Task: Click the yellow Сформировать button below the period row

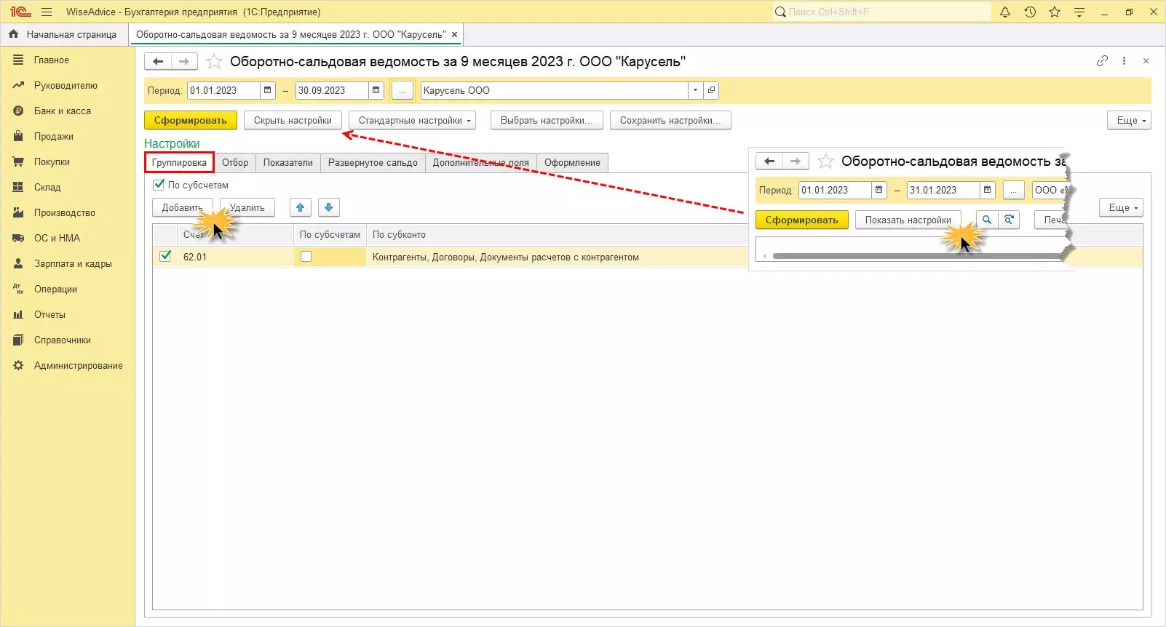Action: click(x=191, y=121)
